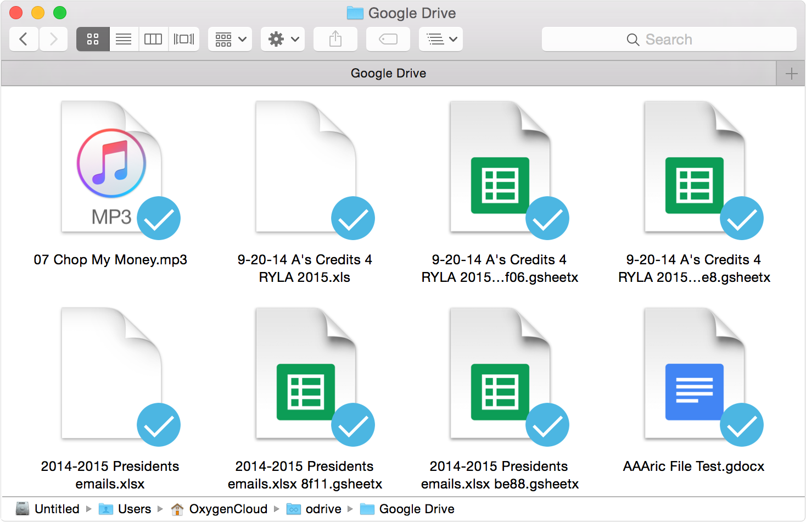Open the action gear dropdown
Image resolution: width=806 pixels, height=522 pixels.
(282, 39)
